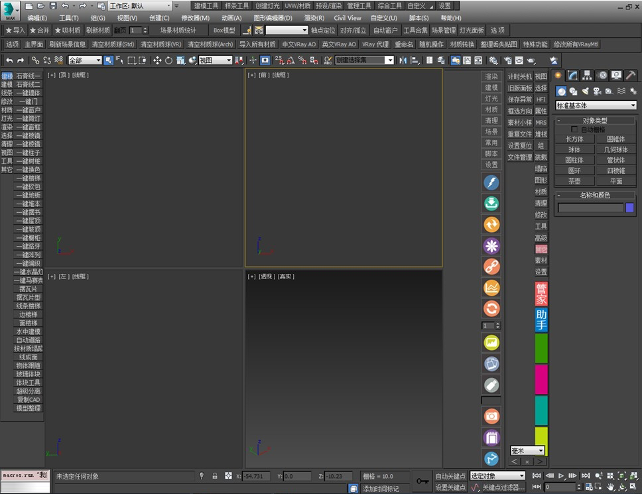Enable the 自动栅格 checkbox
The width and height of the screenshot is (642, 494).
tap(574, 129)
